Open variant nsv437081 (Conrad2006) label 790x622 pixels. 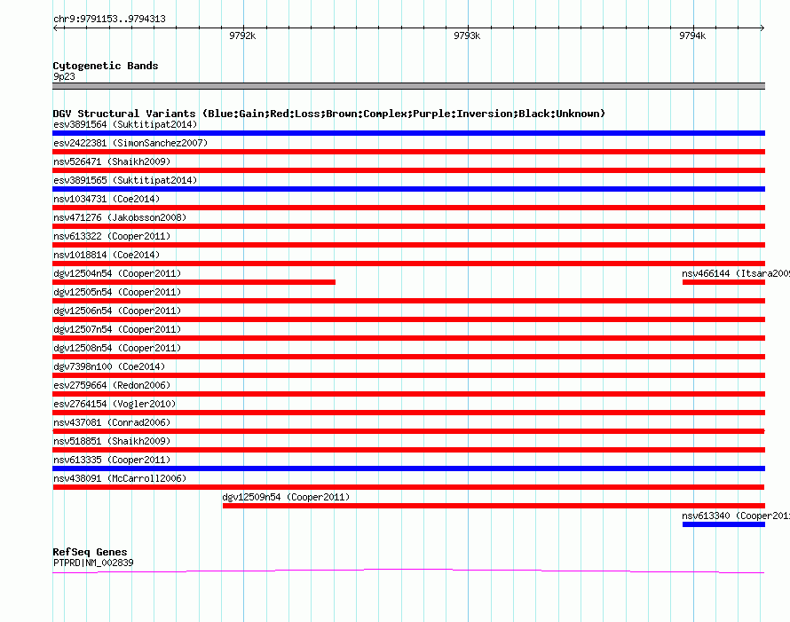pos(112,422)
